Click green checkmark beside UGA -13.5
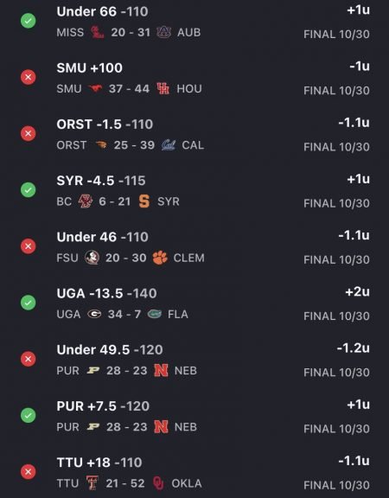This screenshot has width=389, height=498. pyautogui.click(x=29, y=303)
